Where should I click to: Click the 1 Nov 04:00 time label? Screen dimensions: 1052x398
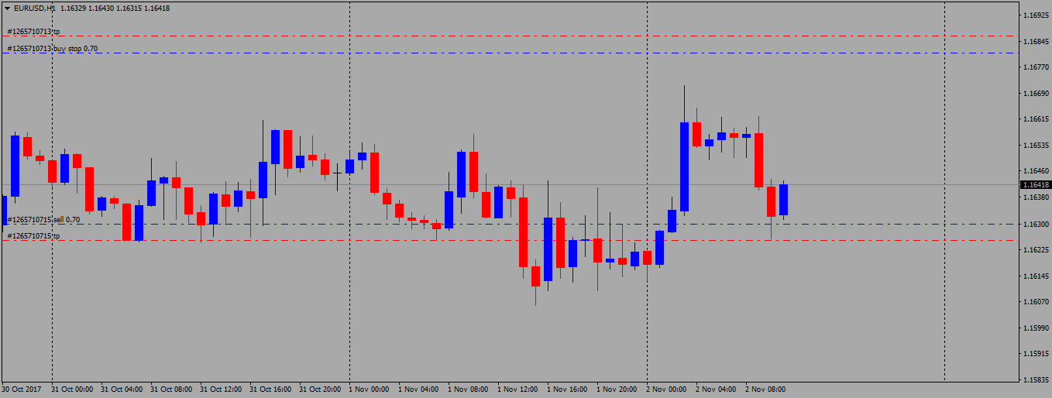[x=418, y=389]
